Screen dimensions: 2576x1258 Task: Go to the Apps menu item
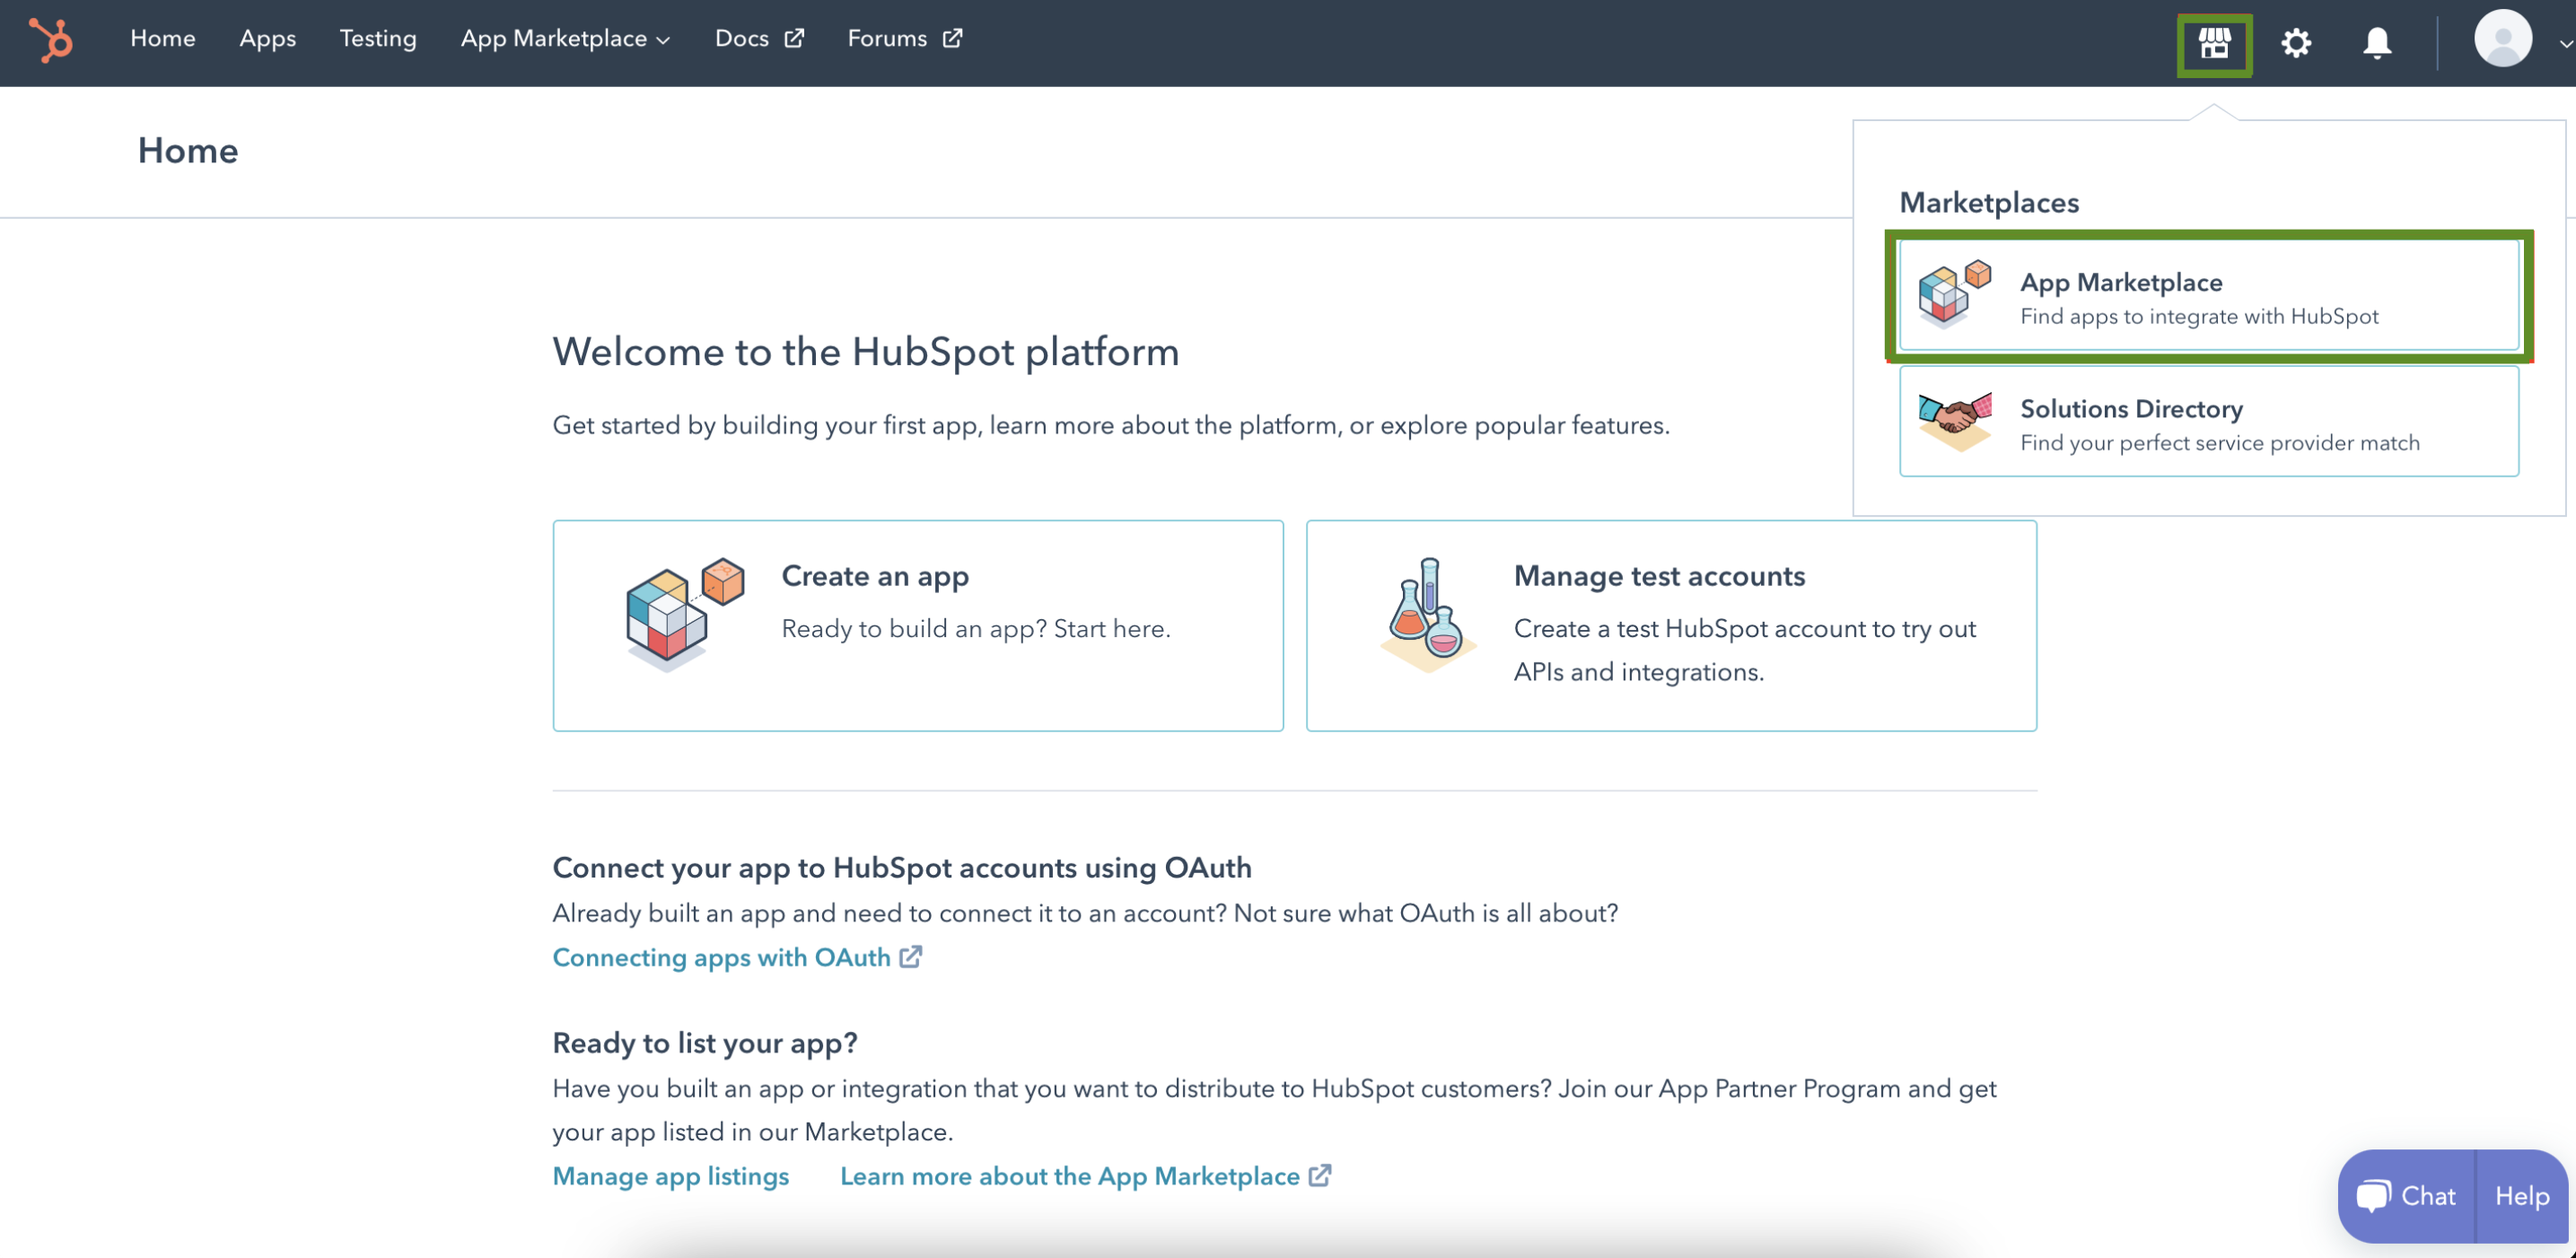[x=267, y=39]
